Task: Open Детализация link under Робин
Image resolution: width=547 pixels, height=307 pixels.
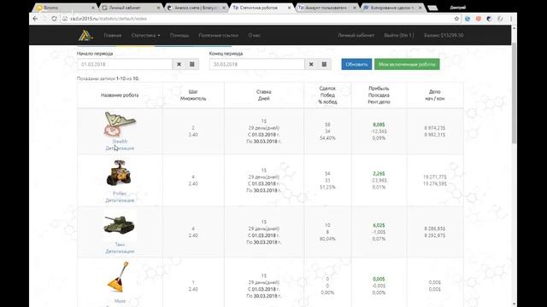Action: coord(120,200)
